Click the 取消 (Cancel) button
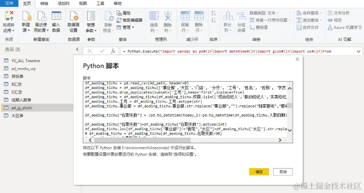 (x=283, y=172)
